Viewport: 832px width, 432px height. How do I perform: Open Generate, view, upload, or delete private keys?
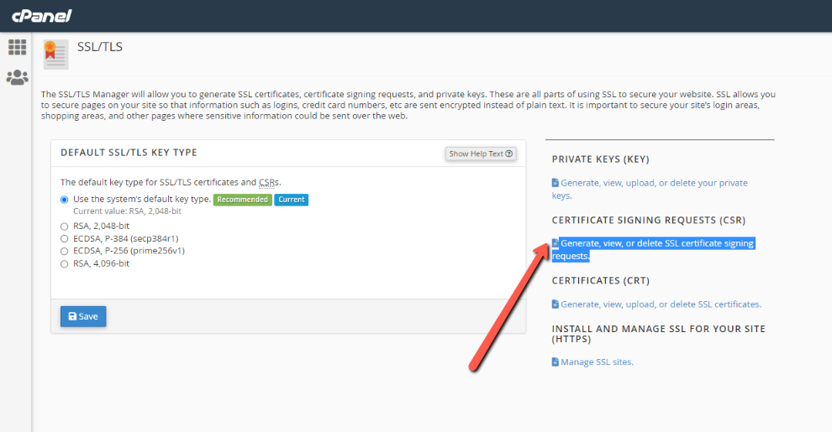point(650,189)
